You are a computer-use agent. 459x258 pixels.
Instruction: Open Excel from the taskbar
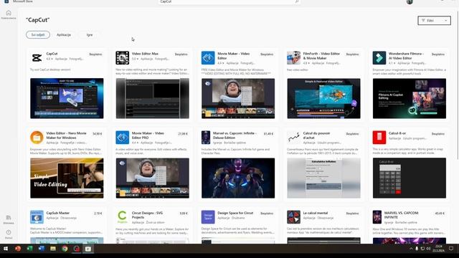pos(29,249)
